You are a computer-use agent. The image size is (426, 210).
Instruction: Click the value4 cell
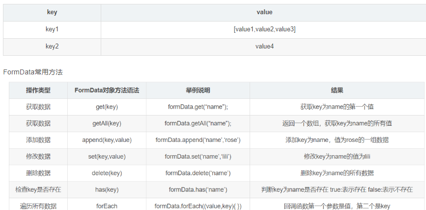coord(264,47)
